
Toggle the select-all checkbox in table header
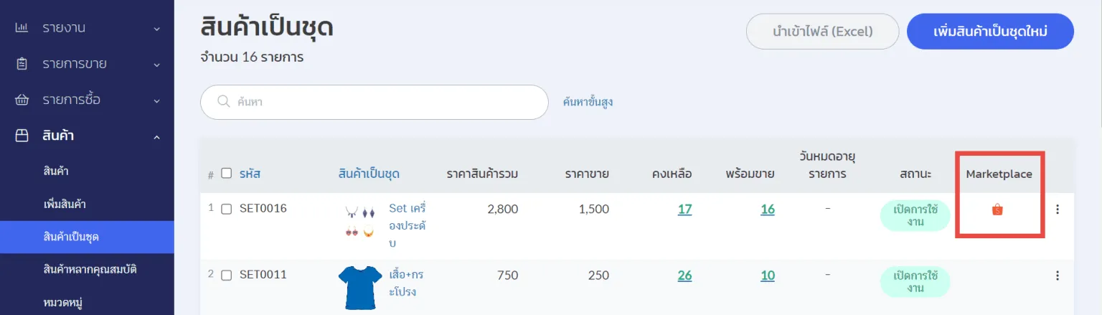[227, 173]
